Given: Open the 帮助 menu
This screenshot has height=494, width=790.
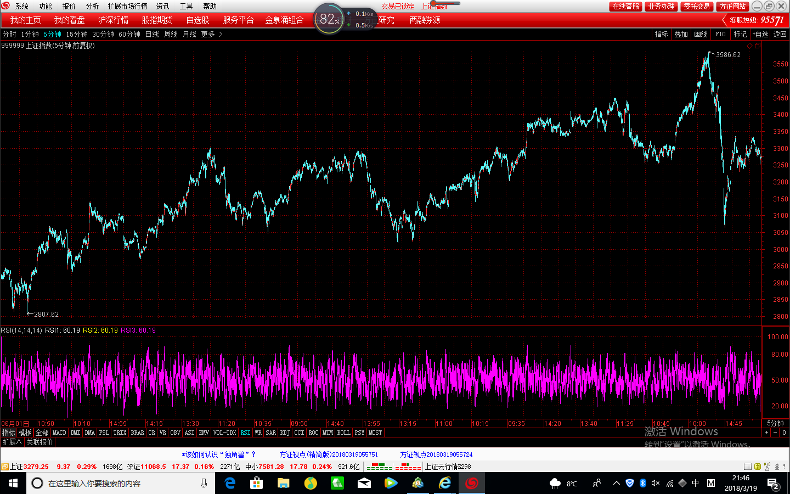Looking at the screenshot, I should 210,6.
